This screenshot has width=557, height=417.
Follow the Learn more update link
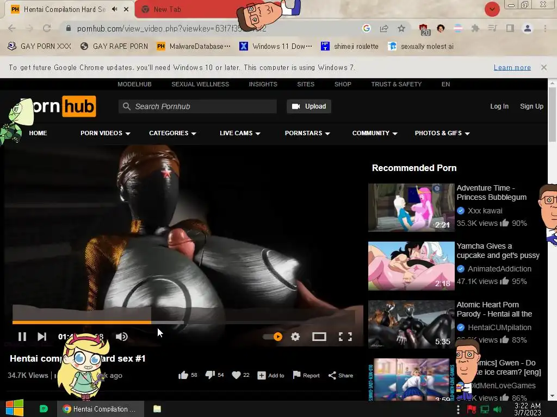pyautogui.click(x=512, y=67)
